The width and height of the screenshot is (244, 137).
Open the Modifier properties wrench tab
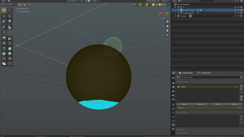(x=173, y=108)
